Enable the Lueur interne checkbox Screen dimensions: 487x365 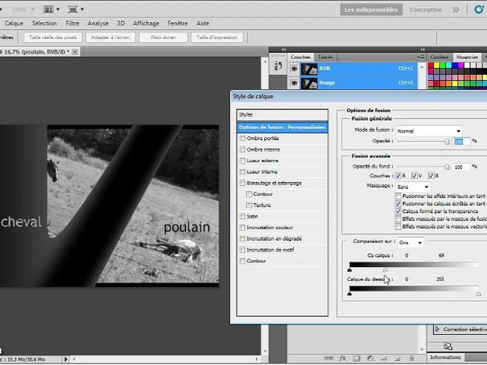click(242, 172)
